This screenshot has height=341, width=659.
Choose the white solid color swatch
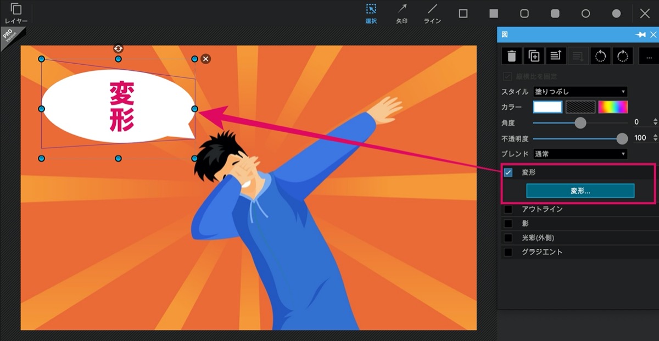pos(548,107)
